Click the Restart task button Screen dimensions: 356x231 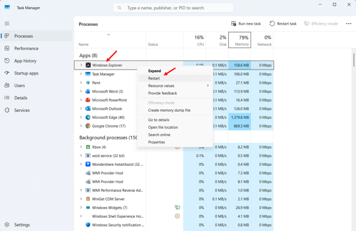click(x=283, y=24)
